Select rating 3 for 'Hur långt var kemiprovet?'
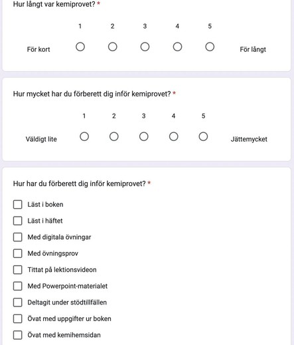 (x=145, y=47)
